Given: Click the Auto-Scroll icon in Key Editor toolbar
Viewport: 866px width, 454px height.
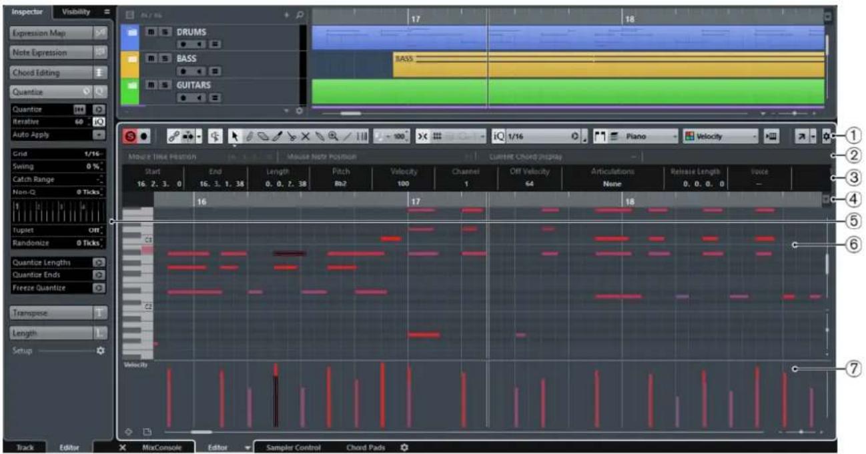Looking at the screenshot, I should [x=187, y=136].
